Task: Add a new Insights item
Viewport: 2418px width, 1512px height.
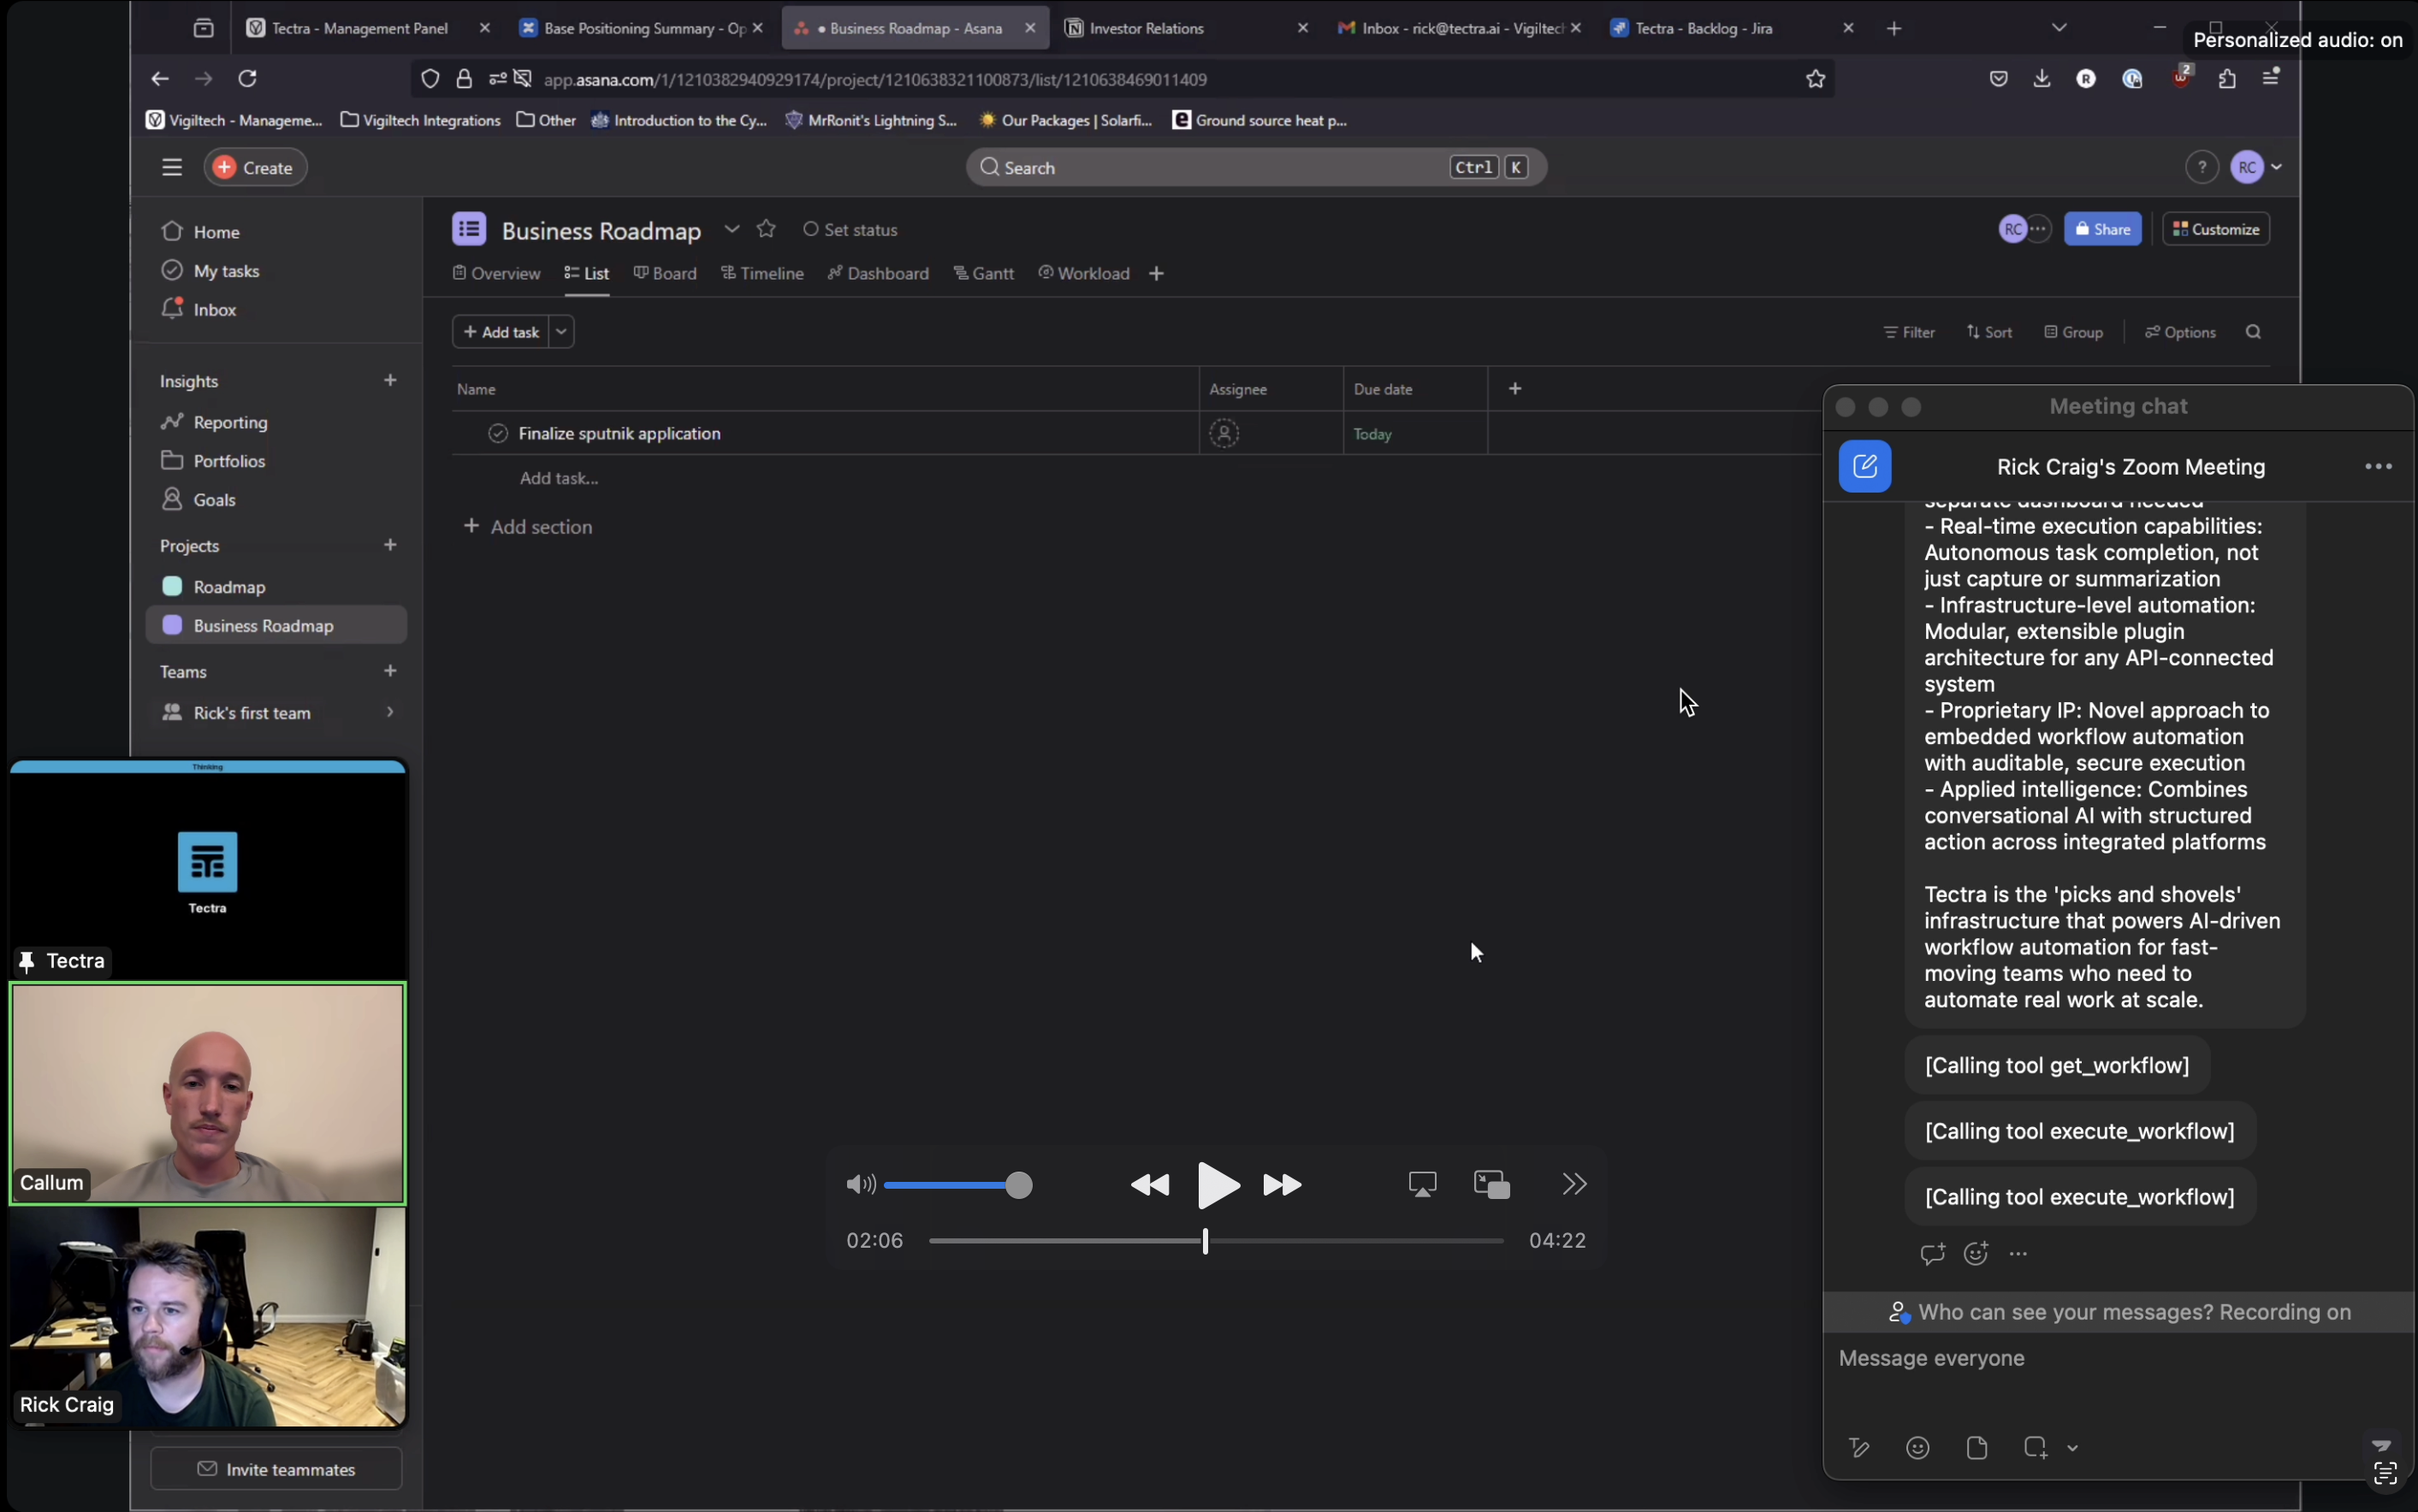Action: click(390, 380)
